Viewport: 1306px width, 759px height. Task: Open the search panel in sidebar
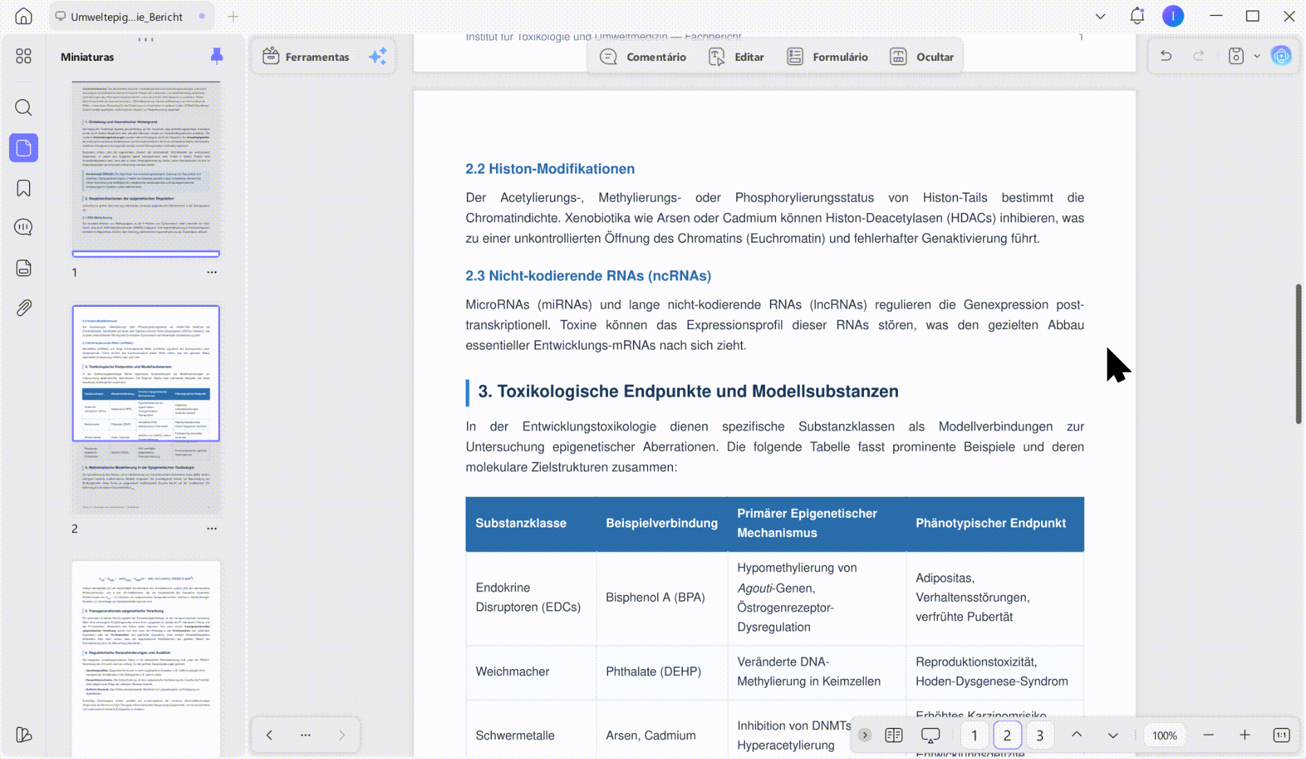[24, 108]
